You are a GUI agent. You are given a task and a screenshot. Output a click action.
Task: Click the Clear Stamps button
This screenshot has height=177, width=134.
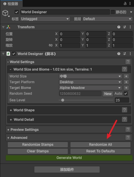(x=38, y=151)
